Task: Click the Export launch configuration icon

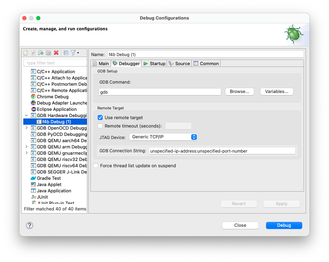Action: point(41,53)
